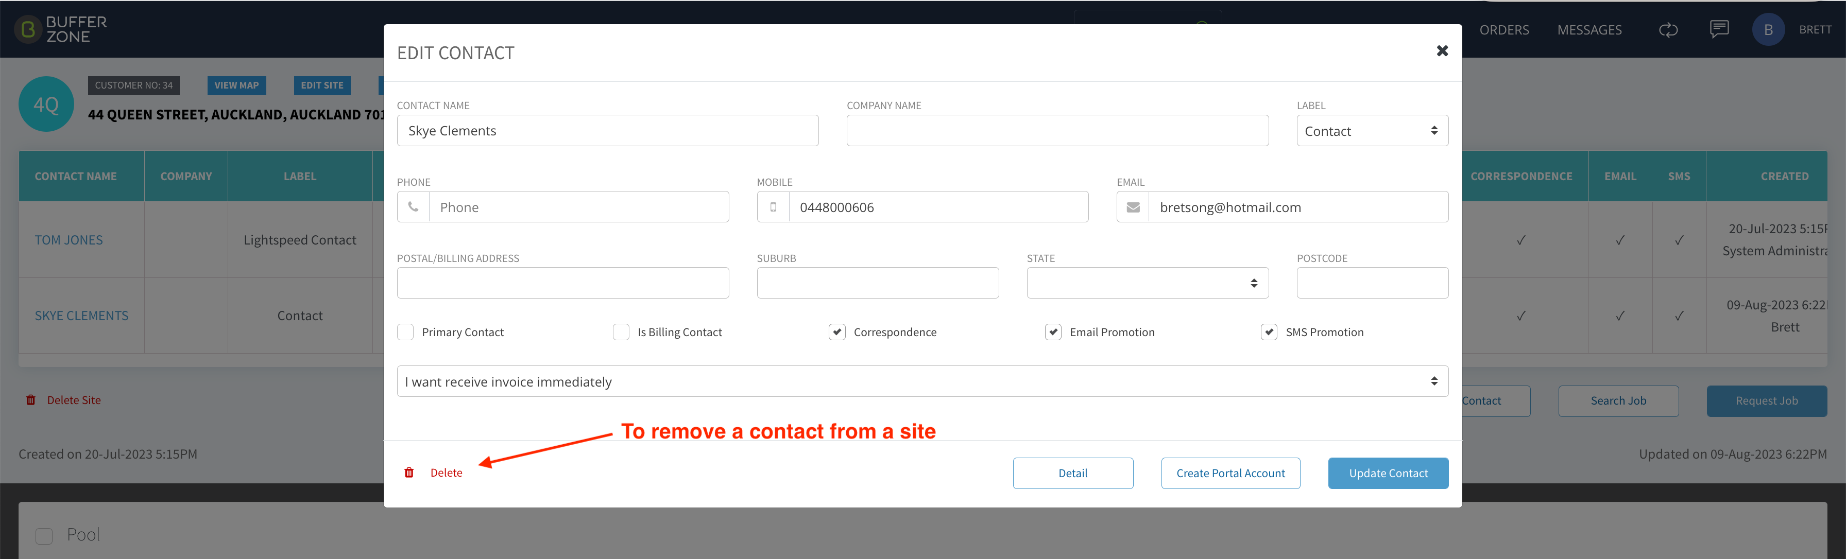
Task: Click the Request Job button
Action: (x=1767, y=401)
